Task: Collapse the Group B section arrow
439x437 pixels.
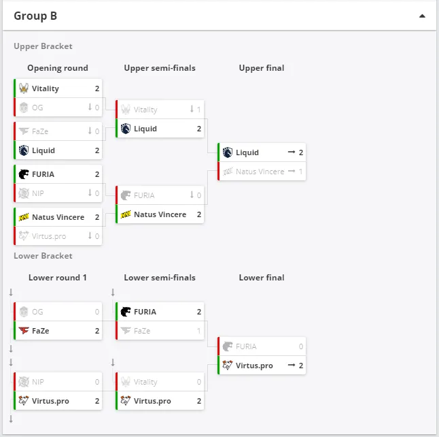Action: coord(422,16)
